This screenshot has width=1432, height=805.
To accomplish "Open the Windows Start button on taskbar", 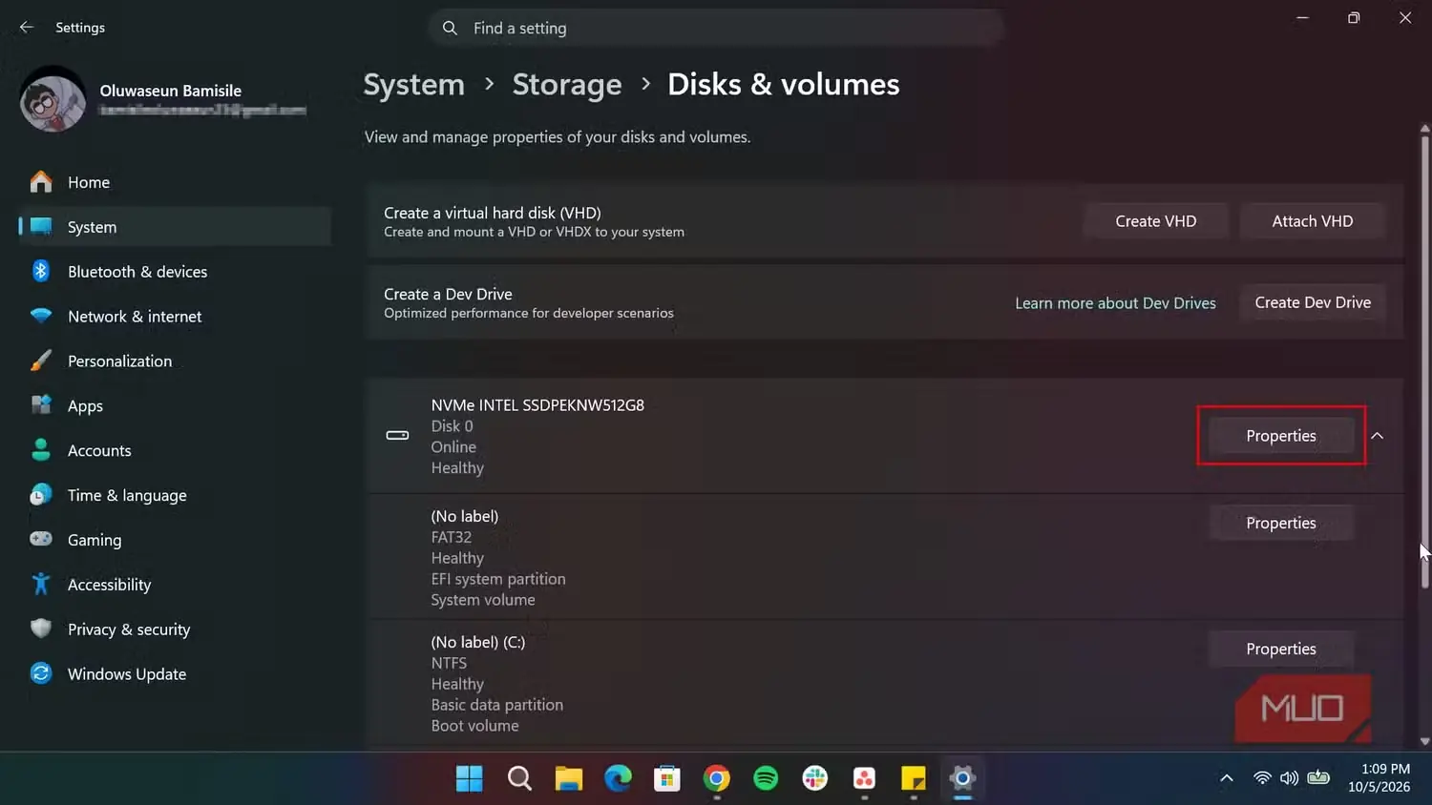I will [469, 779].
